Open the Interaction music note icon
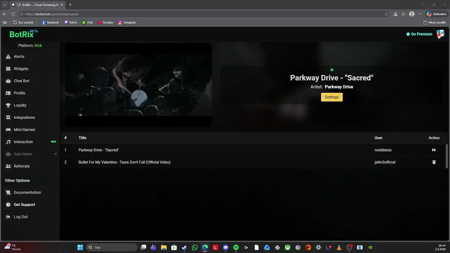 8,142
